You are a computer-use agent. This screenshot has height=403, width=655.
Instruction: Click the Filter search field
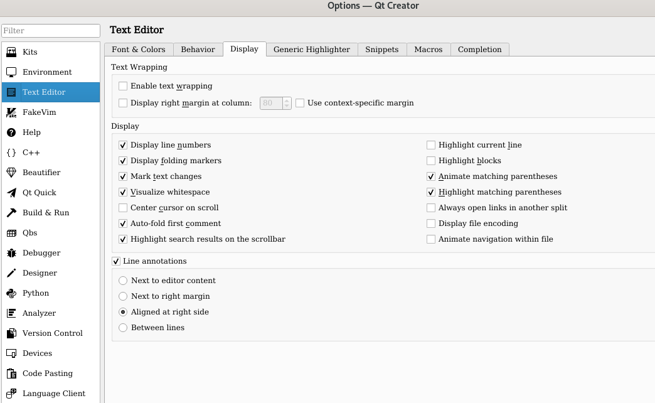(51, 31)
